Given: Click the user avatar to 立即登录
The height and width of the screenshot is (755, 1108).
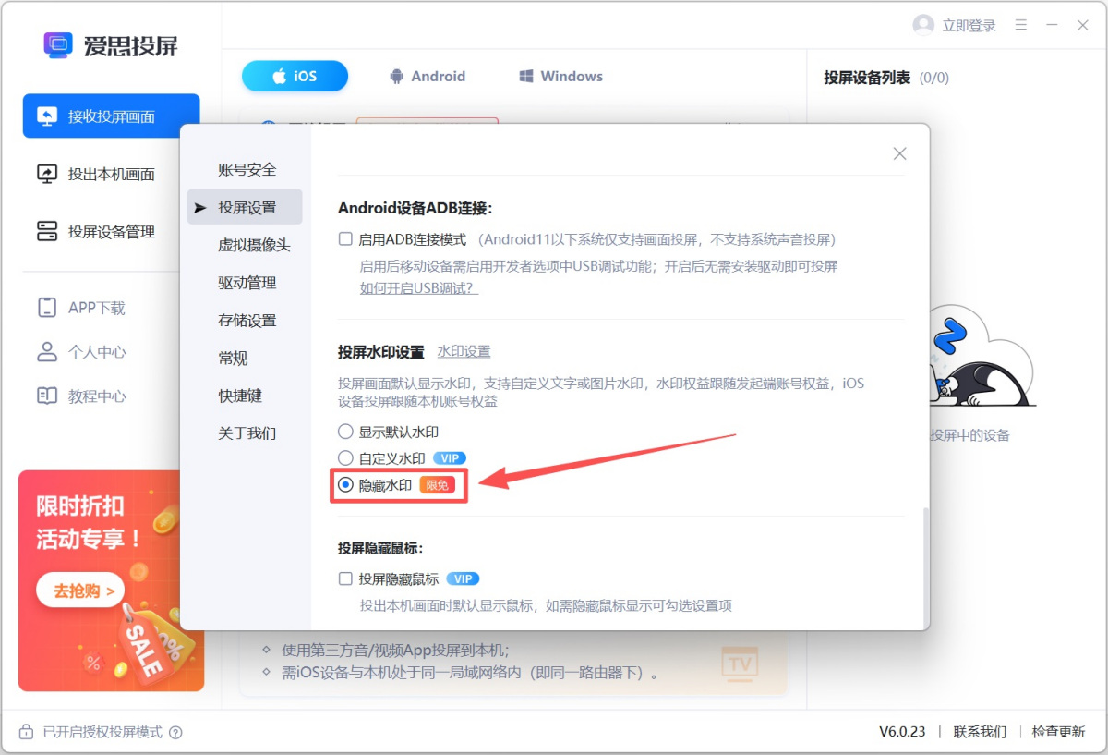Looking at the screenshot, I should click(x=922, y=25).
